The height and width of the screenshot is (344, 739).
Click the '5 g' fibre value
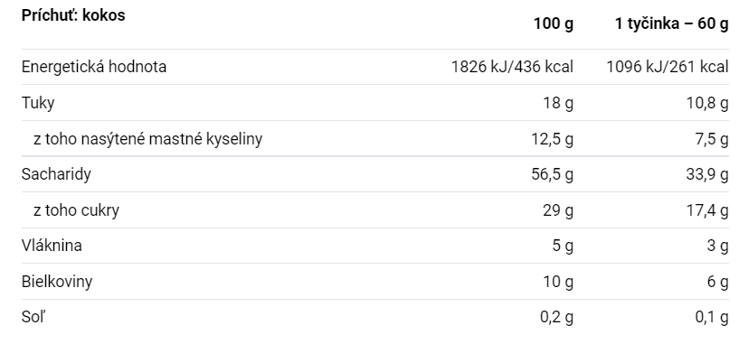tap(563, 246)
